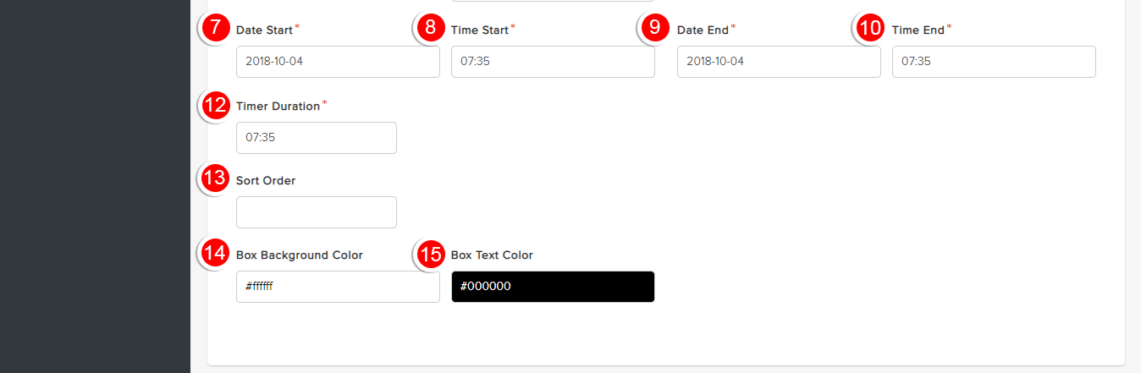Click the Box Text Color label
The height and width of the screenshot is (373, 1141).
tap(492, 255)
